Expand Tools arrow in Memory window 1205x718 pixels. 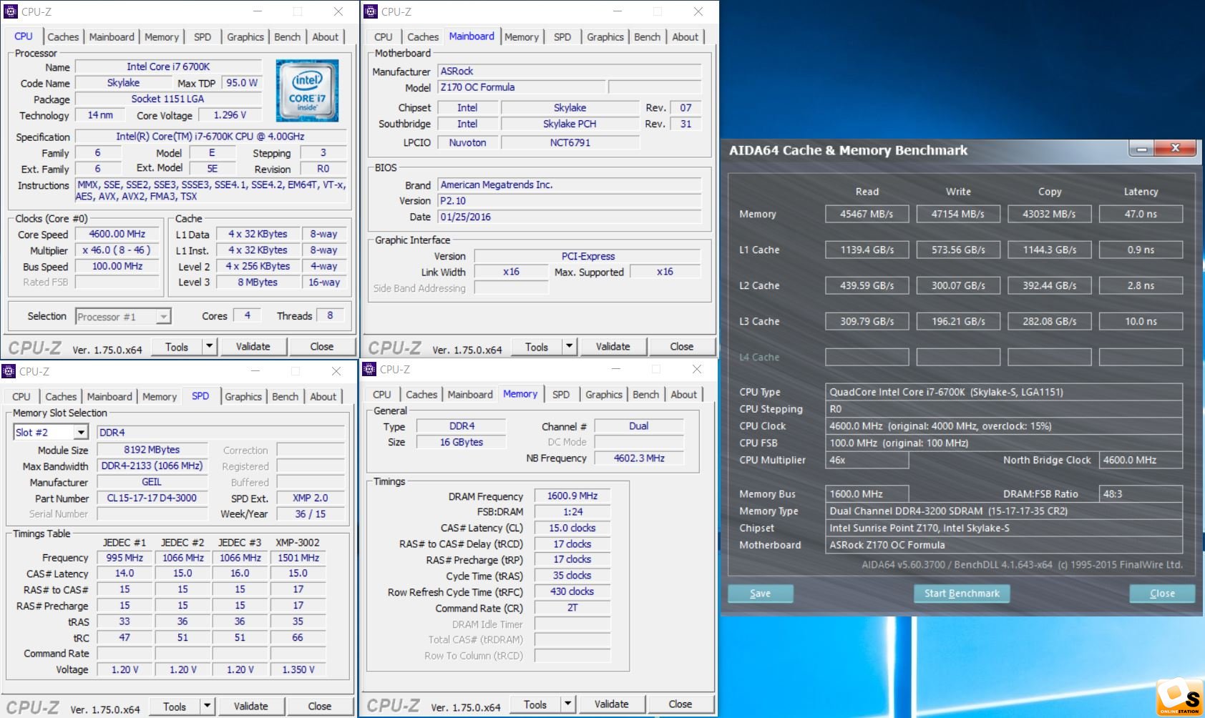[x=567, y=704]
